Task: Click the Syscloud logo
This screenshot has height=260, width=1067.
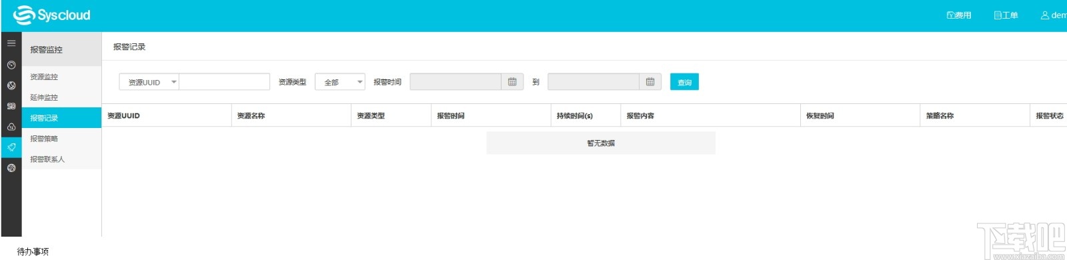Action: (x=52, y=15)
